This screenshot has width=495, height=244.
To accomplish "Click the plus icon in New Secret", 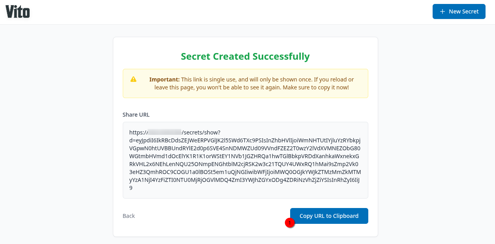I will pos(442,11).
